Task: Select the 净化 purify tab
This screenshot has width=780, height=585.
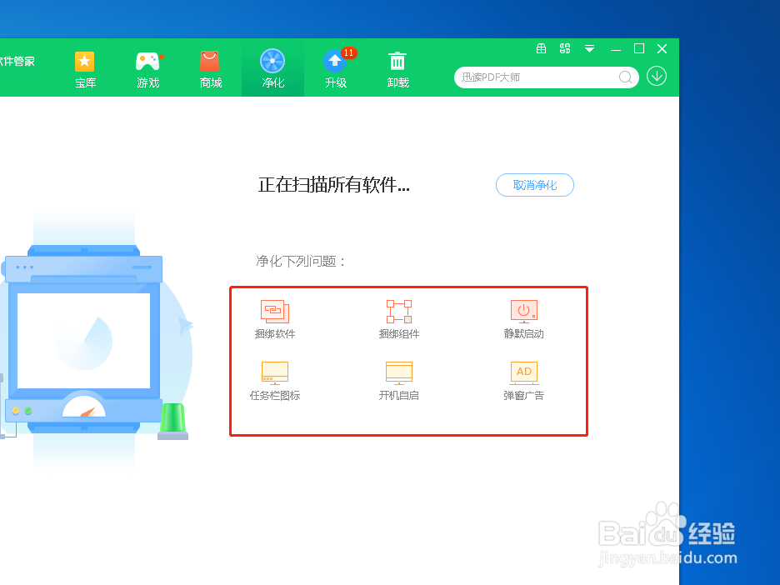Action: point(272,67)
